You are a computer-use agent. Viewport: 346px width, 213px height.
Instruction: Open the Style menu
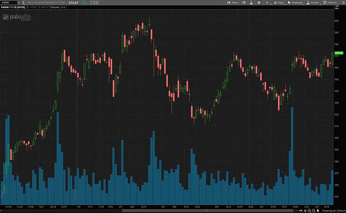[x=279, y=3]
